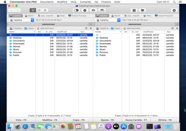Open the connections manager monitor icon

click(x=143, y=10)
